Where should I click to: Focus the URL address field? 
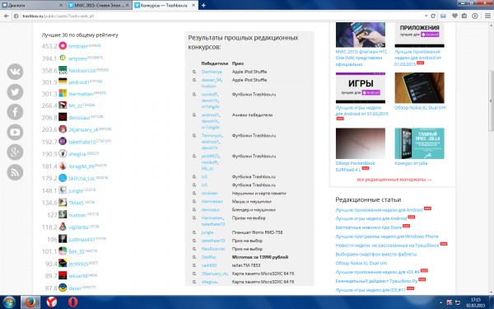tap(221, 16)
